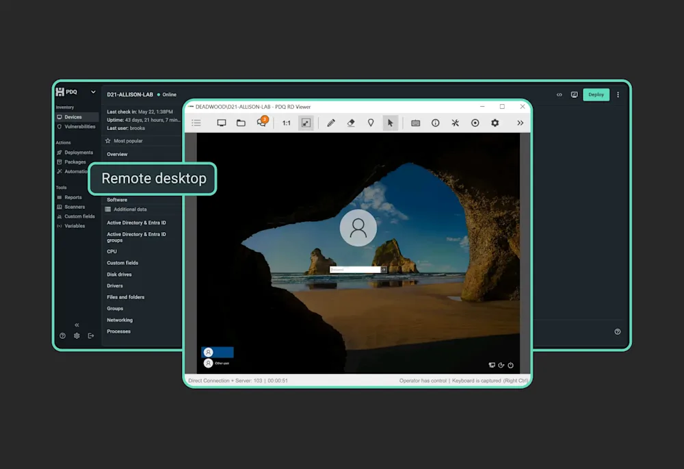Select Software in device panel
Image resolution: width=684 pixels, height=469 pixels.
click(x=117, y=200)
